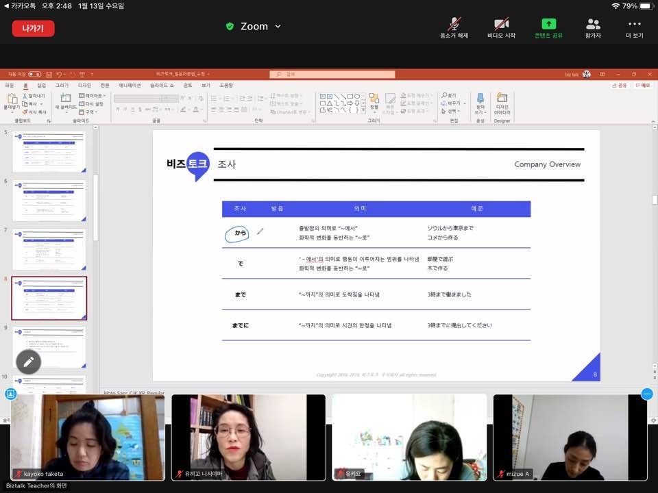Select the oval shape in gallery

356,97
